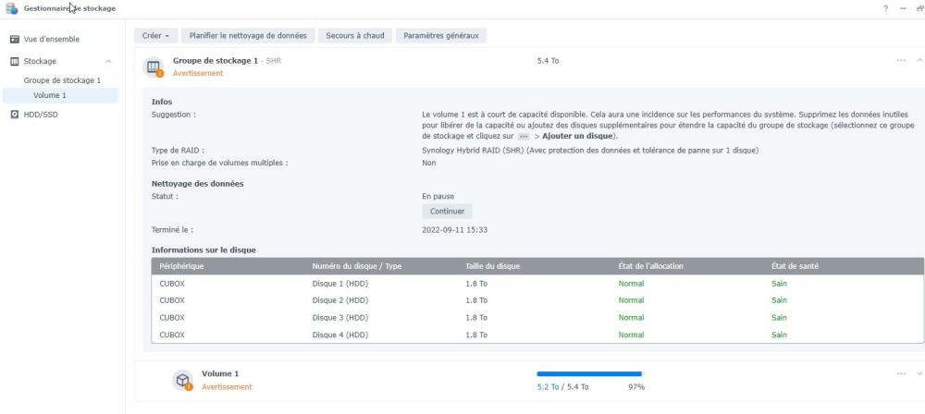The image size is (925, 414).
Task: Click the Volume 1 usage progress bar
Action: (589, 374)
